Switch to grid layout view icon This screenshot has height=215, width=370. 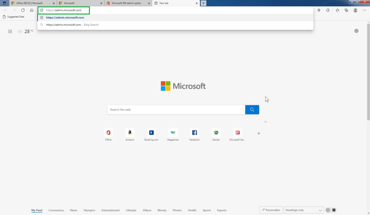pos(328,210)
